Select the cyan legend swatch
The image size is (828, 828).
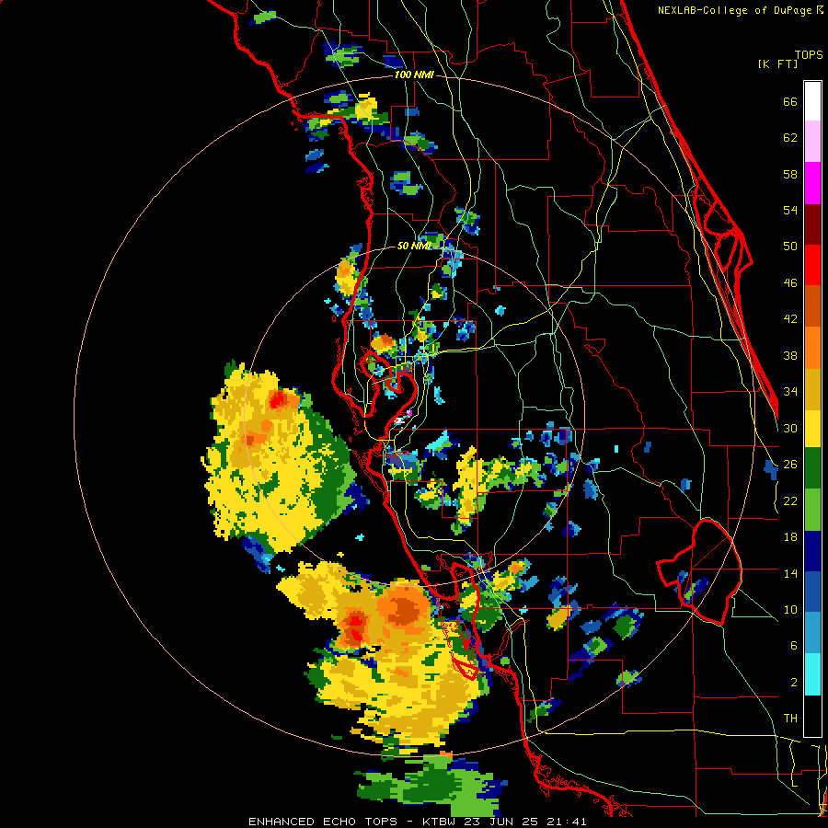[x=812, y=674]
